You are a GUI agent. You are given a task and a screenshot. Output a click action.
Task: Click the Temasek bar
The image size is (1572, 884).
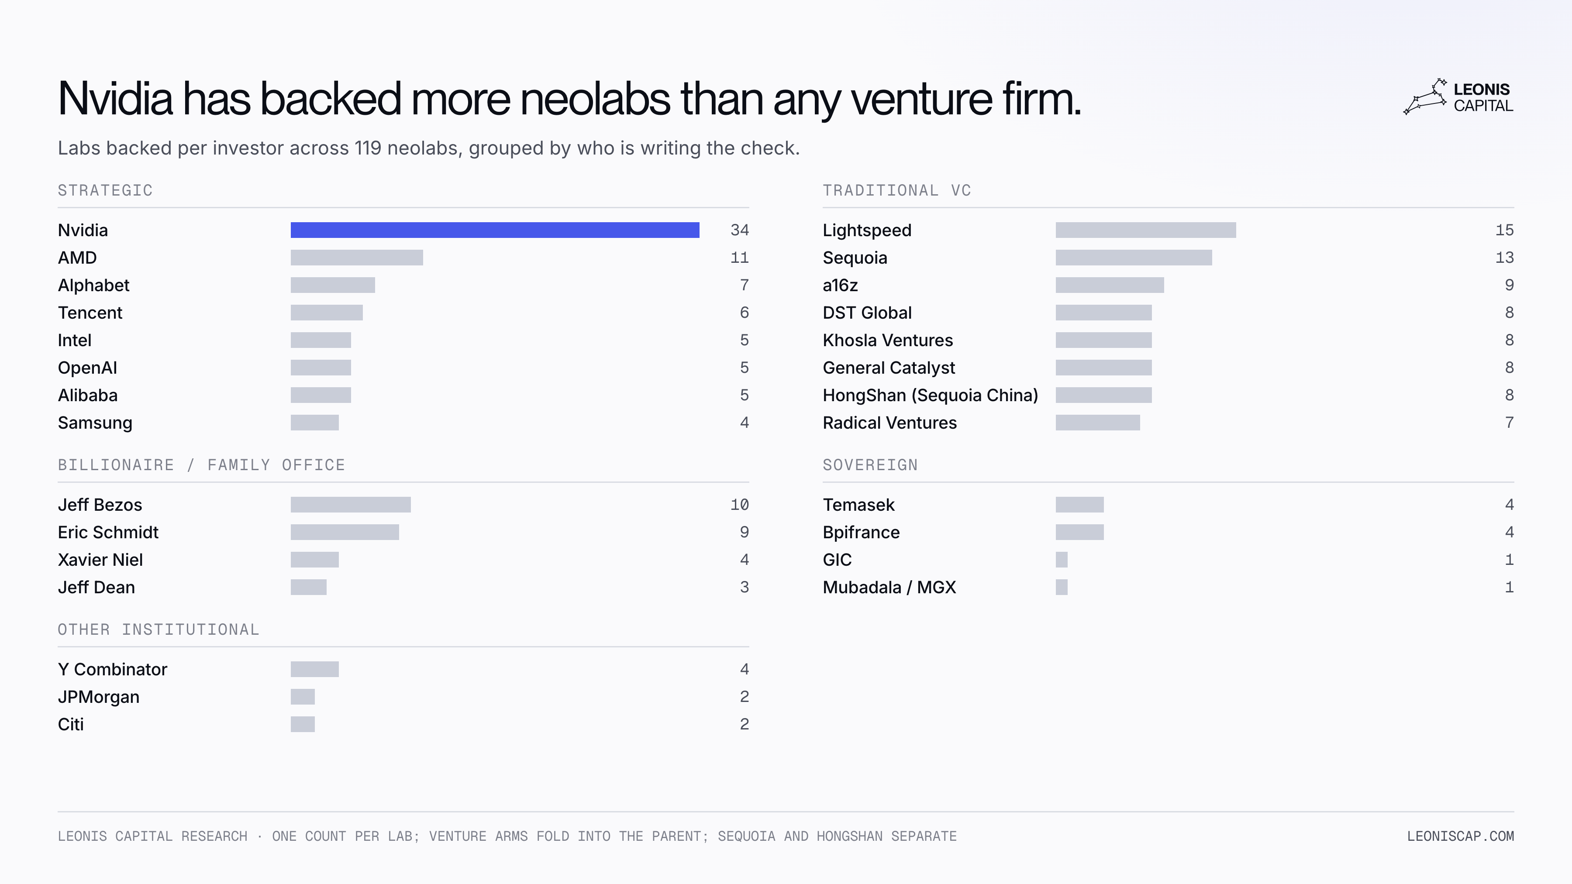coord(1079,505)
